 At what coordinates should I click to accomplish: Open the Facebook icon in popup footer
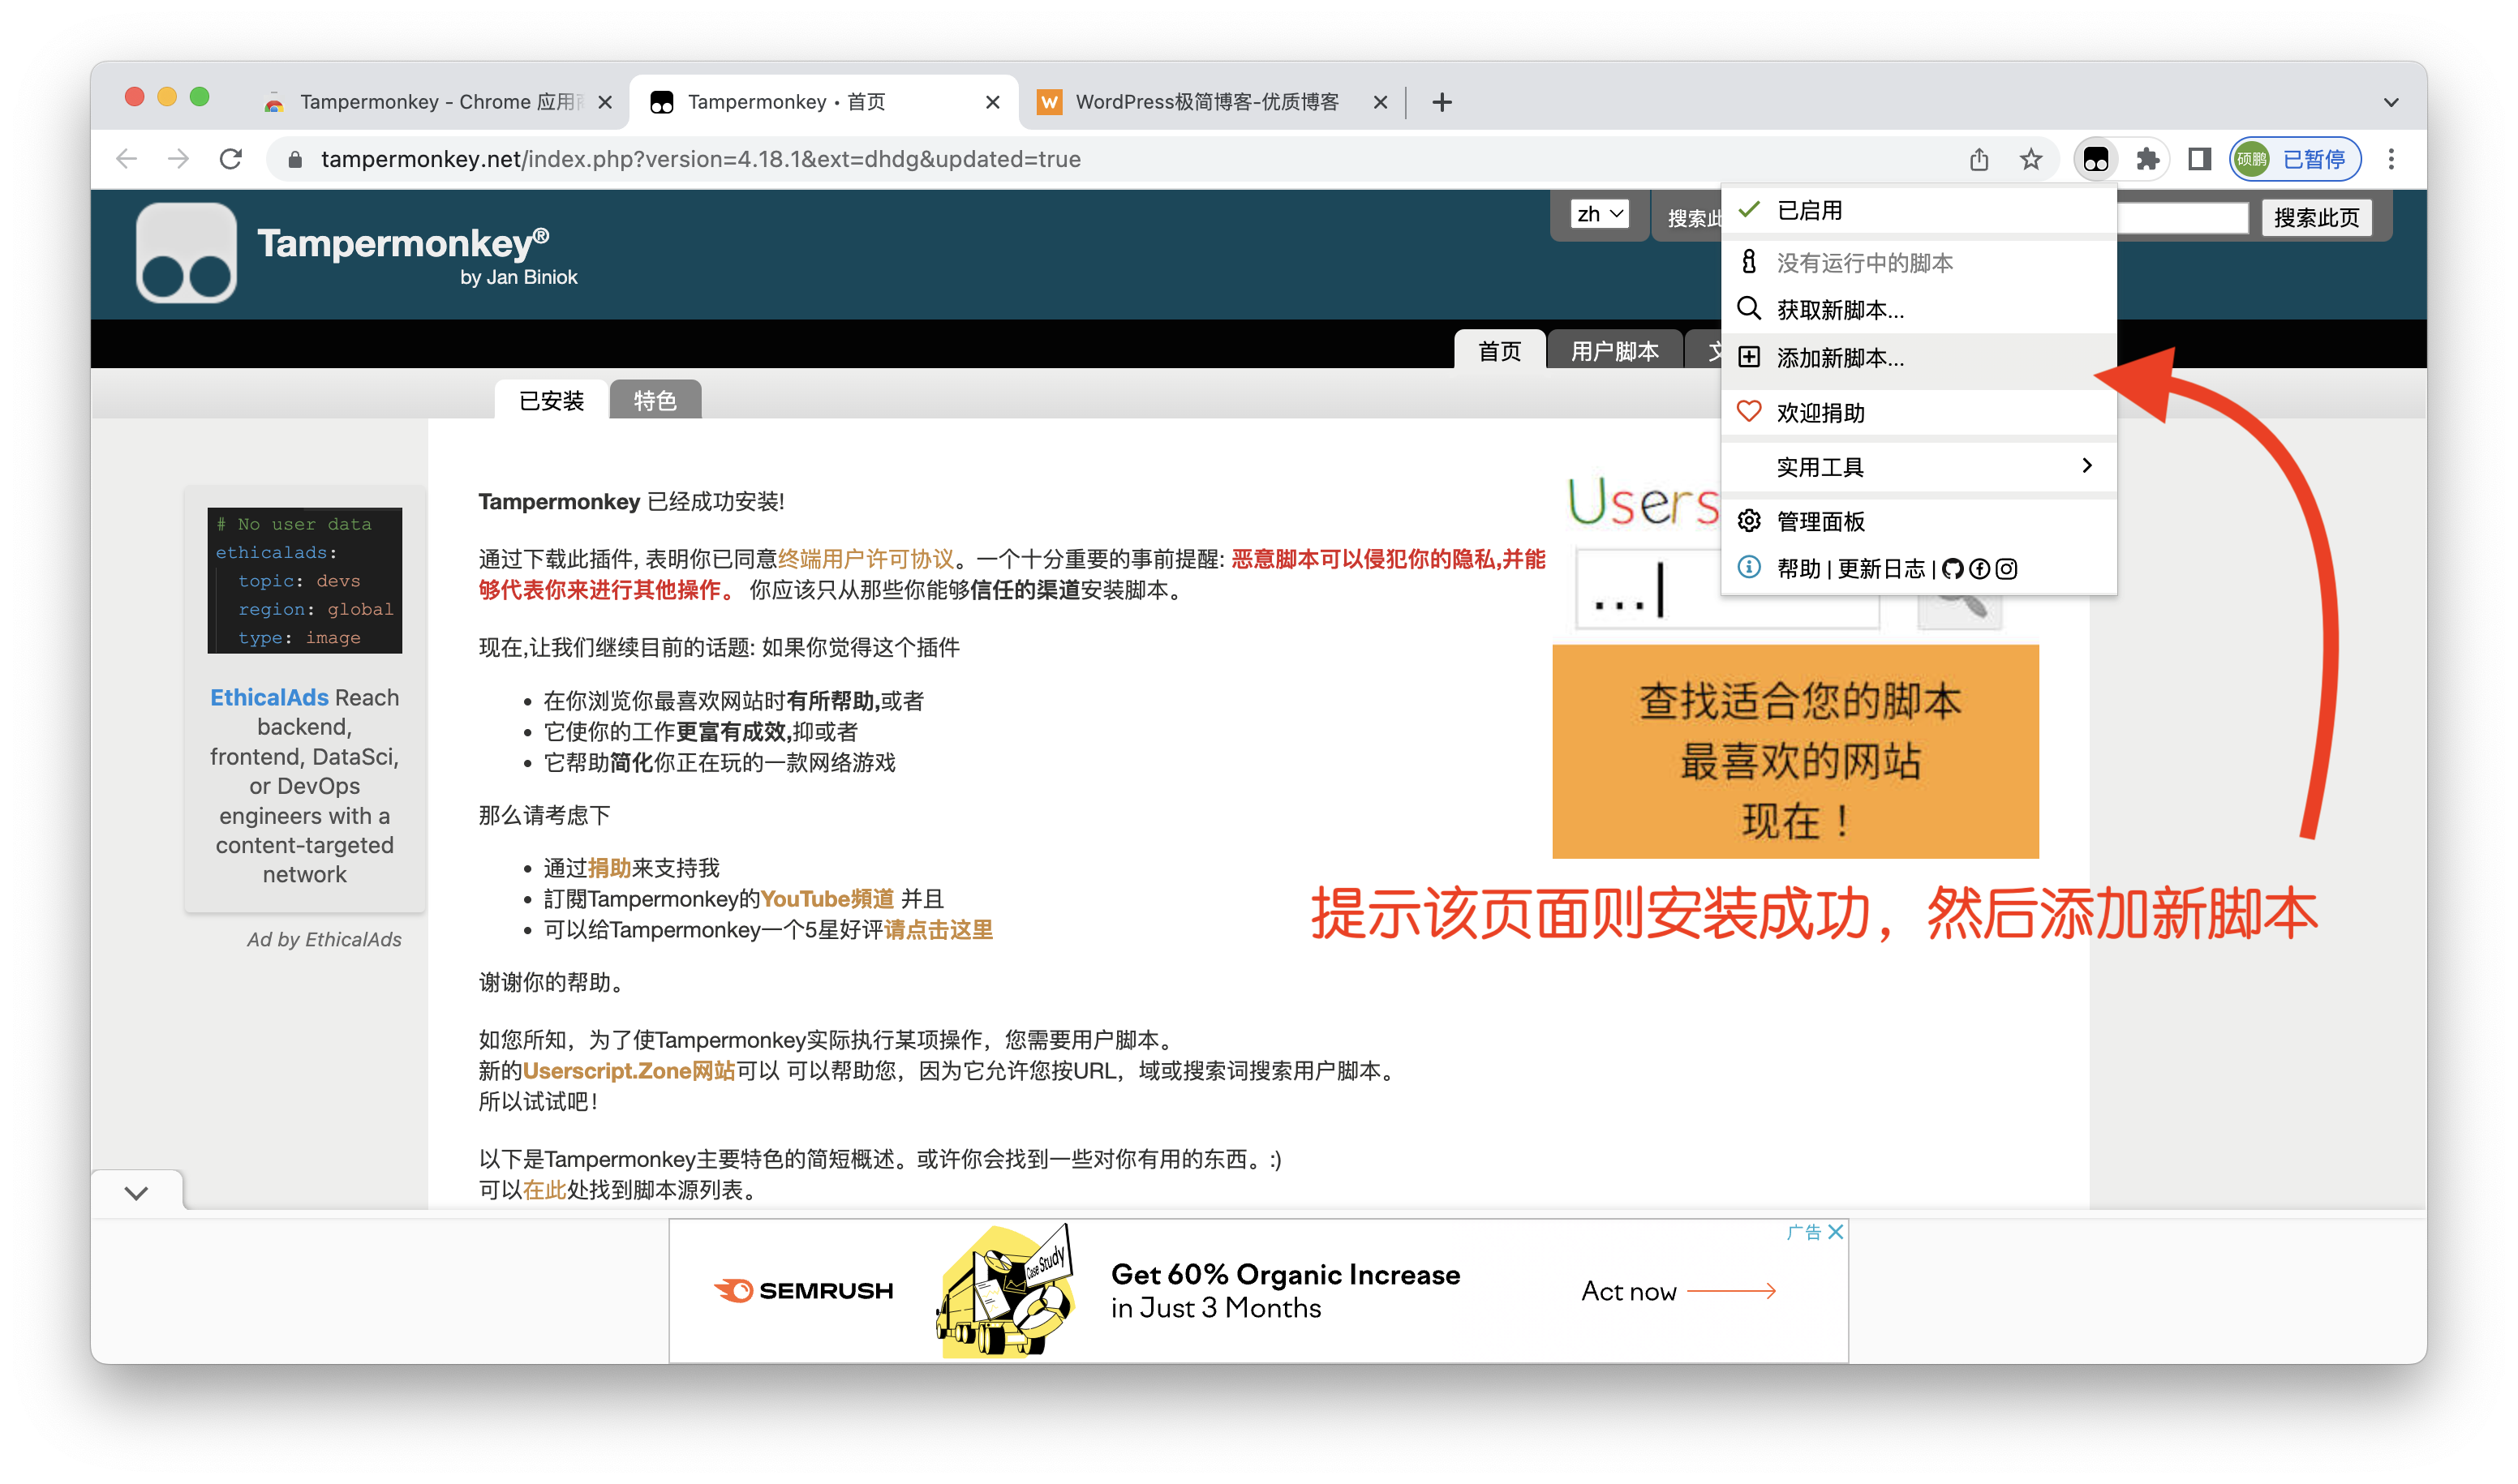click(1979, 569)
